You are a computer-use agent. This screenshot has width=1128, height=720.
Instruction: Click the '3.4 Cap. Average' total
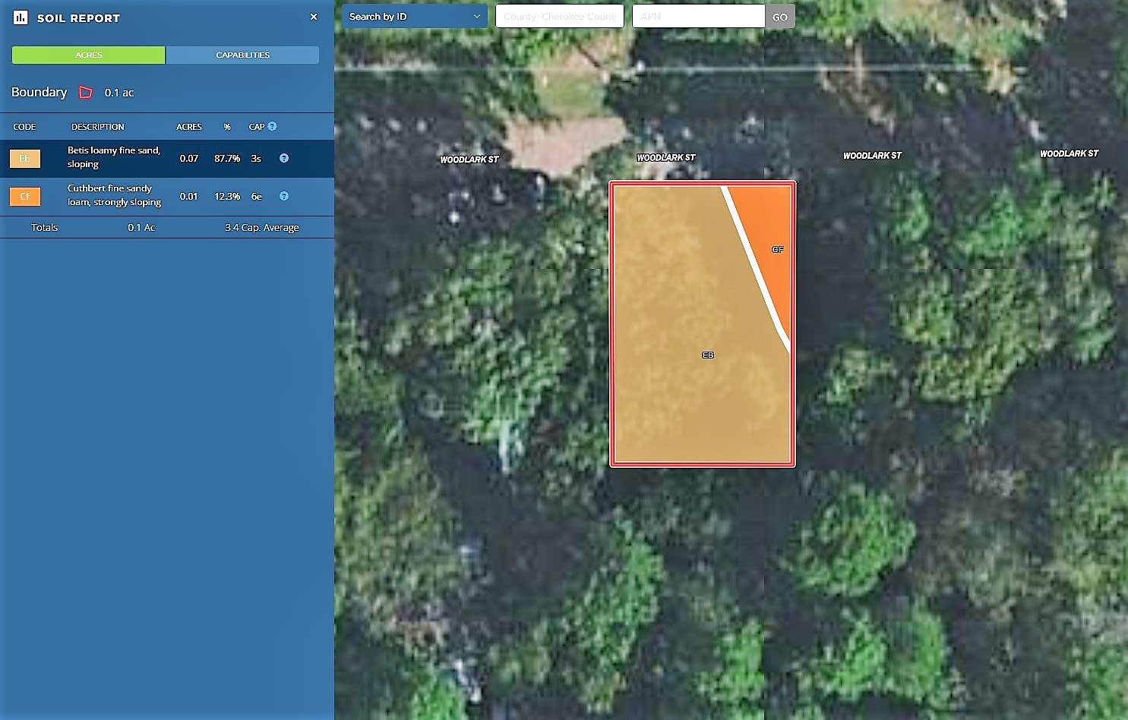pyautogui.click(x=262, y=227)
